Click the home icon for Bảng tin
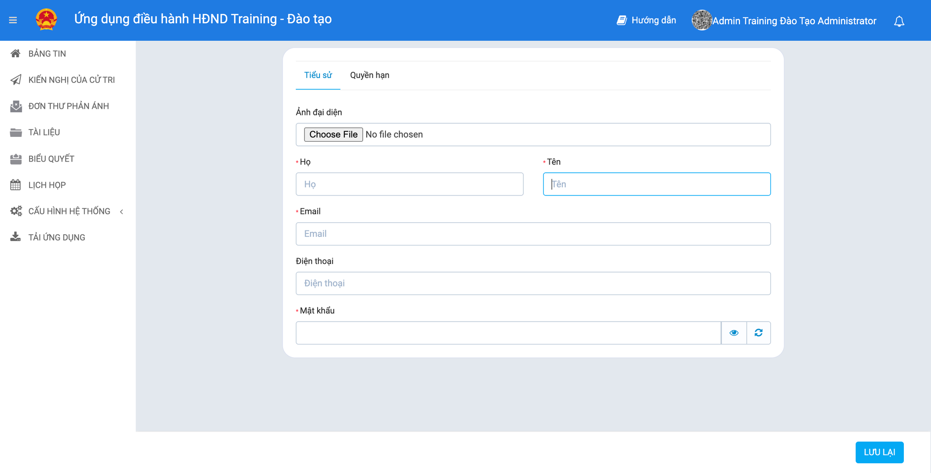The width and height of the screenshot is (931, 473). (x=16, y=53)
